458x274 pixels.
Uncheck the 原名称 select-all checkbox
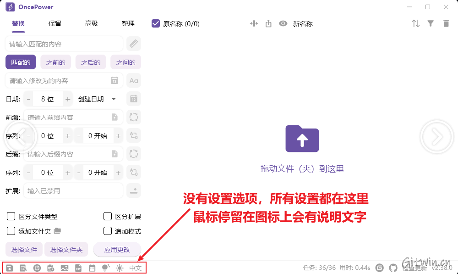[156, 23]
